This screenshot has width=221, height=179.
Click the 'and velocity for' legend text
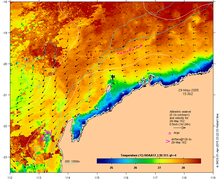point(179,118)
